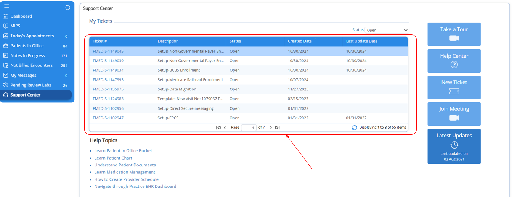Click Setup-EPCS description cell
The image size is (512, 197).
point(168,118)
